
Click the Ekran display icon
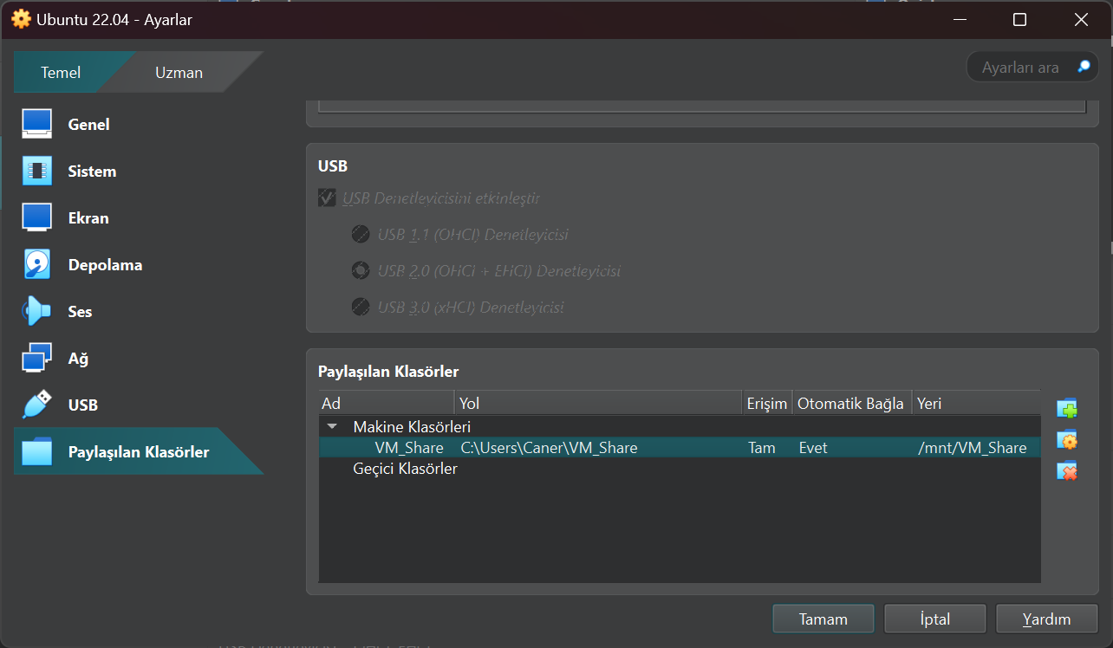37,218
